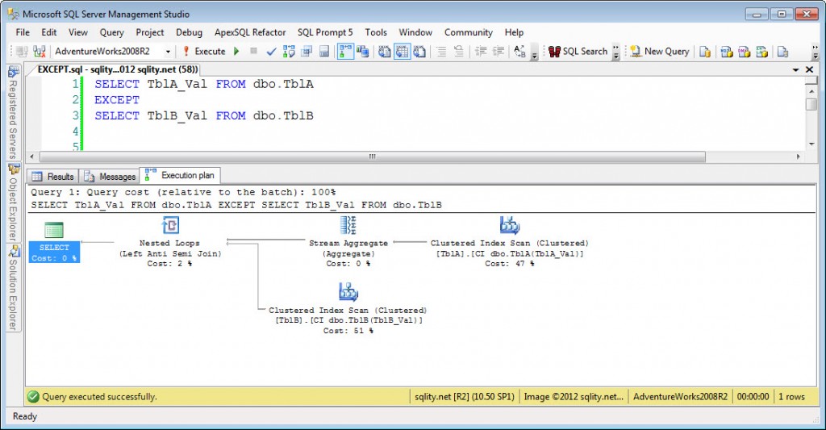
Task: Click the Connect toolbar icon
Action: (x=22, y=51)
